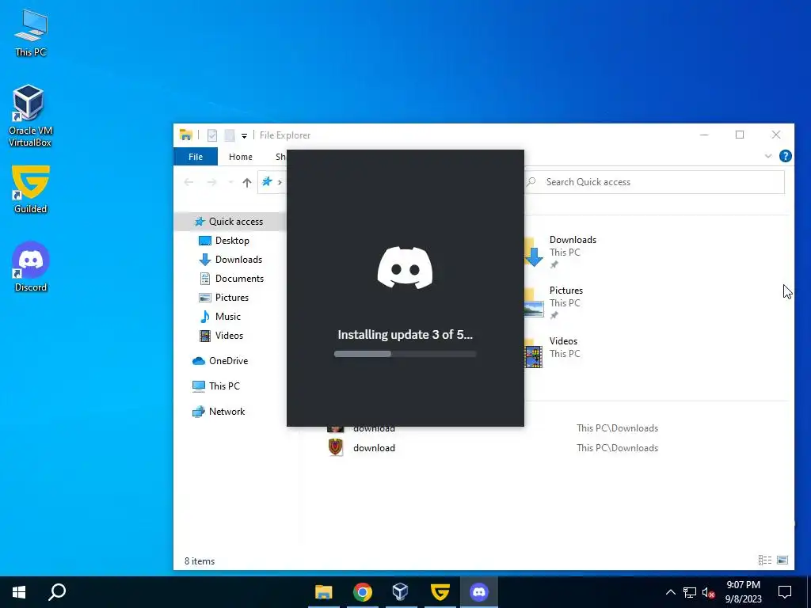This screenshot has width=811, height=608.
Task: Open recent locations dropdown arrow
Action: click(230, 182)
